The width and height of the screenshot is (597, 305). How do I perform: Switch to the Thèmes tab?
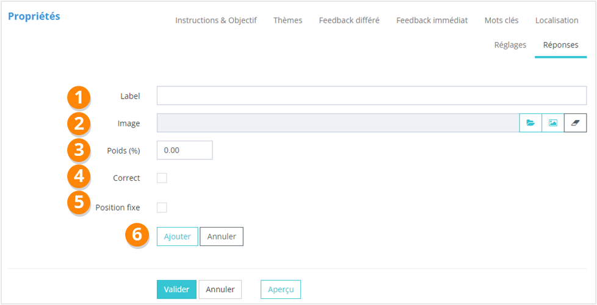[x=288, y=20]
